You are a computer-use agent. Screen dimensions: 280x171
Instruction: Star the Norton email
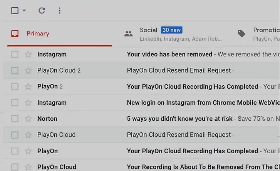point(28,119)
